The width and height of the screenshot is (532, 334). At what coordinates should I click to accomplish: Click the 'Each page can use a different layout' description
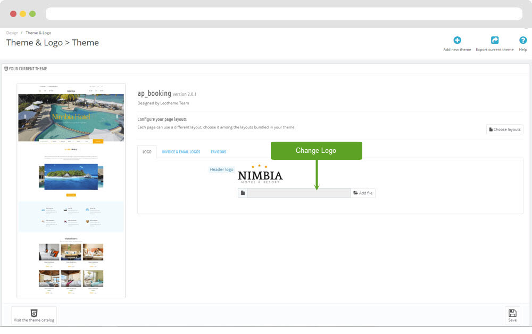click(x=217, y=127)
